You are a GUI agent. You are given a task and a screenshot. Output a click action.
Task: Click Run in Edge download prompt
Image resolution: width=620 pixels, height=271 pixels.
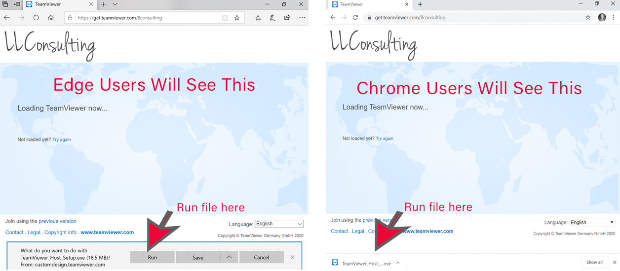(153, 258)
